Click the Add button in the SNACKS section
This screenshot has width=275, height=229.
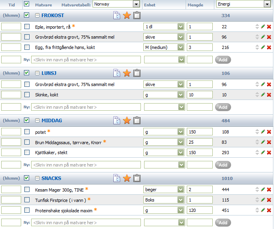click(223, 223)
